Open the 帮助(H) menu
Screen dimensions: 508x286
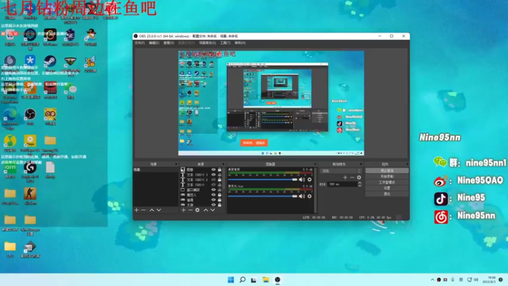(x=240, y=43)
